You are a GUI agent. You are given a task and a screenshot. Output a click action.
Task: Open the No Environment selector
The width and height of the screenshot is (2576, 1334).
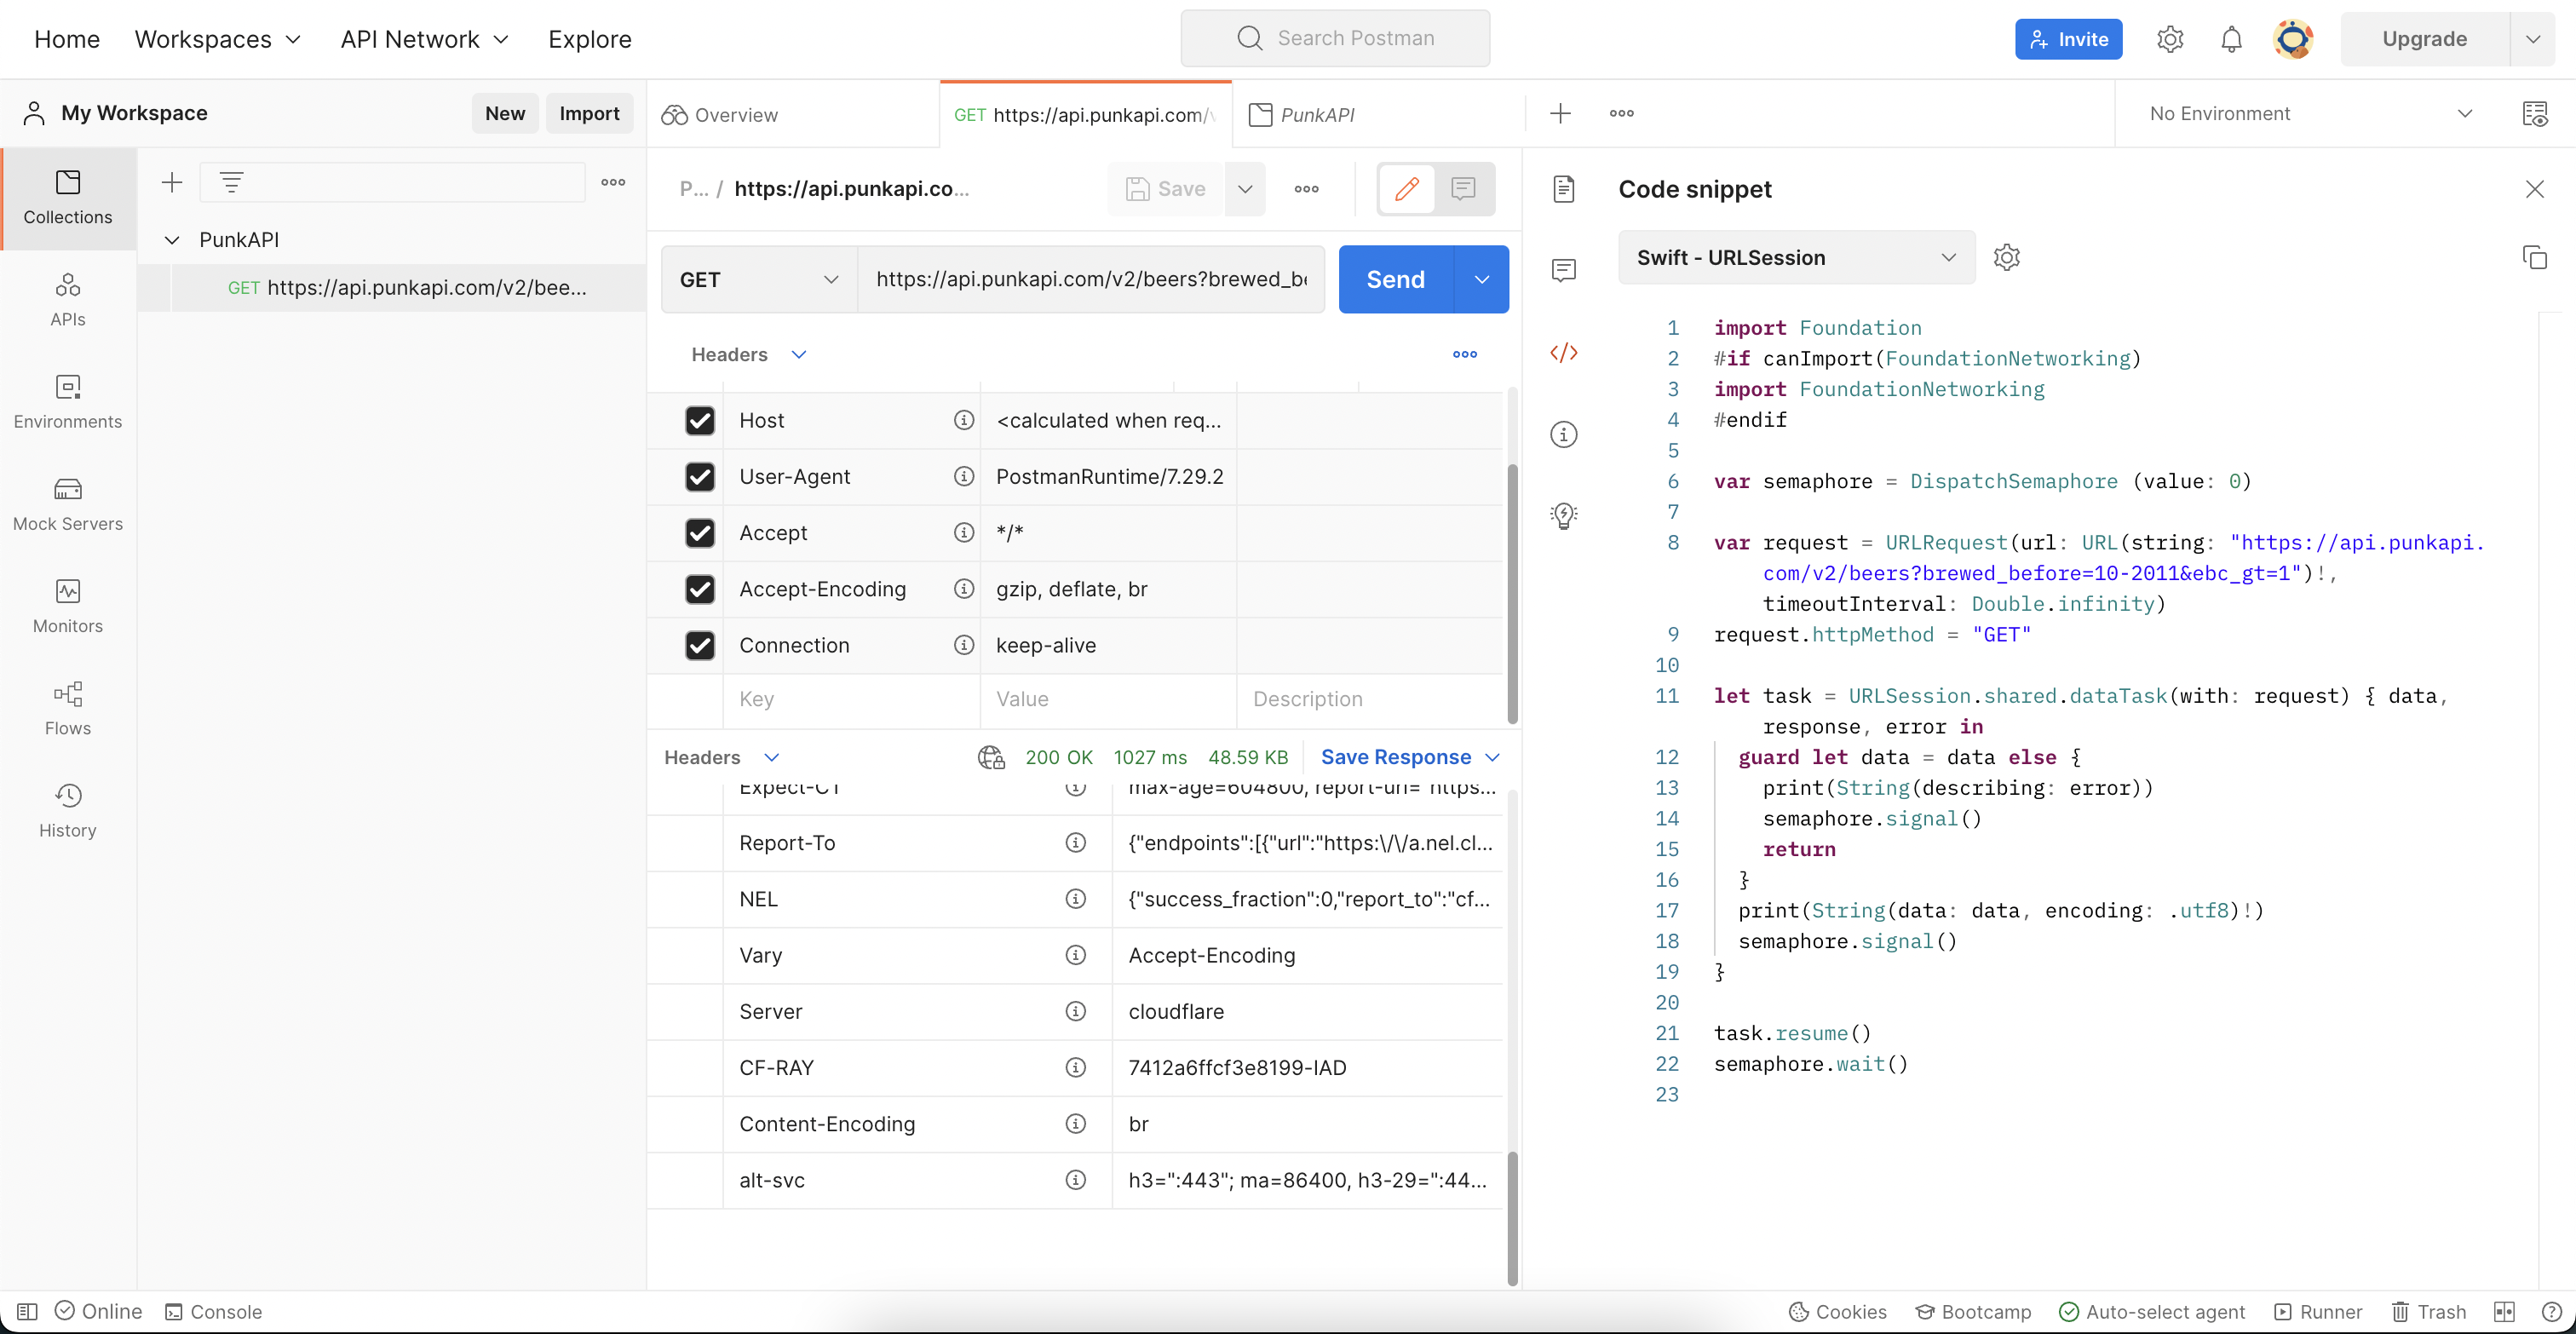(x=2311, y=113)
